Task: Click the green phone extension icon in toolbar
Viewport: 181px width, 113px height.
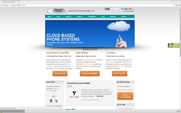Action: pyautogui.click(x=176, y=5)
